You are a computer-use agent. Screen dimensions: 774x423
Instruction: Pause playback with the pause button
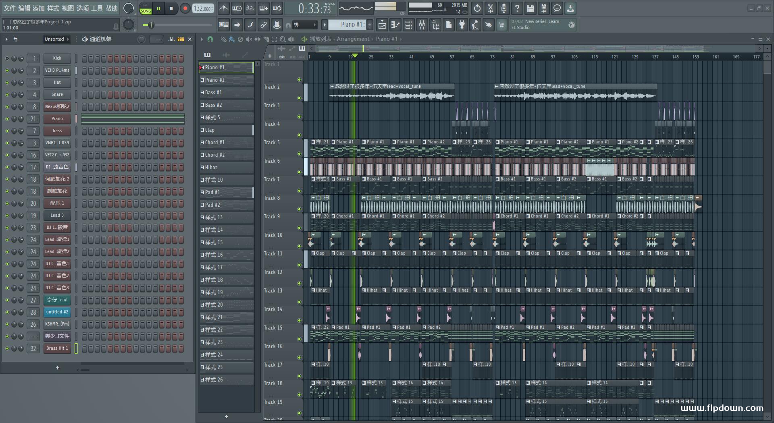(x=159, y=8)
